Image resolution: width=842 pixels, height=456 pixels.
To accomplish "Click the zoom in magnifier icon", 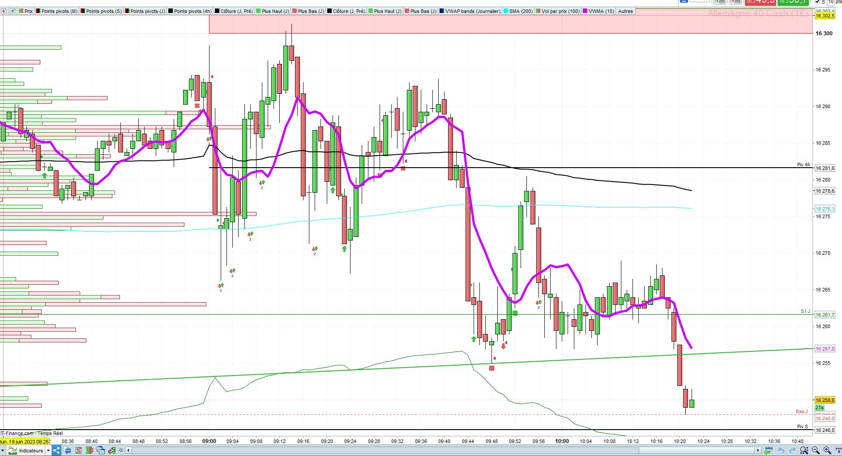I will 827,450.
